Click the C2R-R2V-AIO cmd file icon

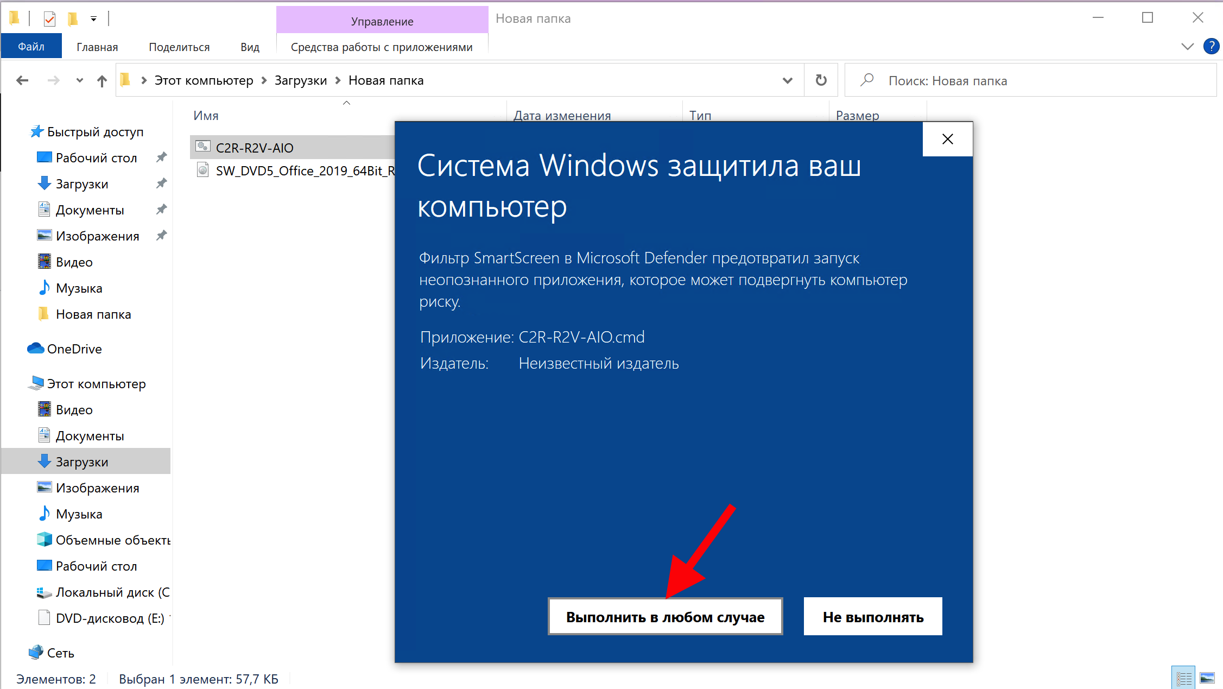203,147
